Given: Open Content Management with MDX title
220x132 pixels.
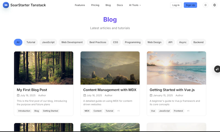Looking at the screenshot, I should [x=110, y=90].
